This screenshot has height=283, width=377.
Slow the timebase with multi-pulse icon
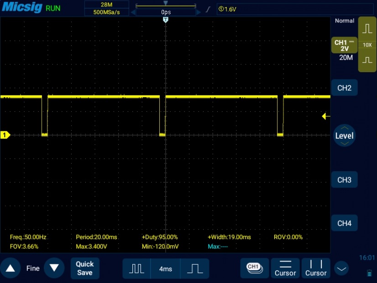(136, 268)
